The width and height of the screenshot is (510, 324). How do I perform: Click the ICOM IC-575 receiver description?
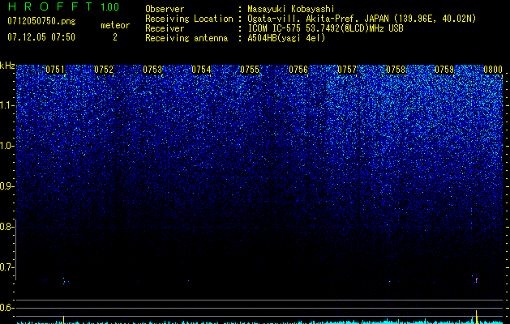click(325, 28)
